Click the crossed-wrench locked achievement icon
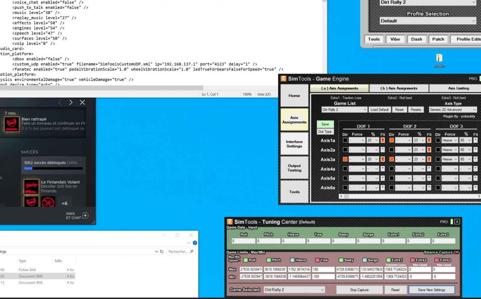 click(48, 202)
